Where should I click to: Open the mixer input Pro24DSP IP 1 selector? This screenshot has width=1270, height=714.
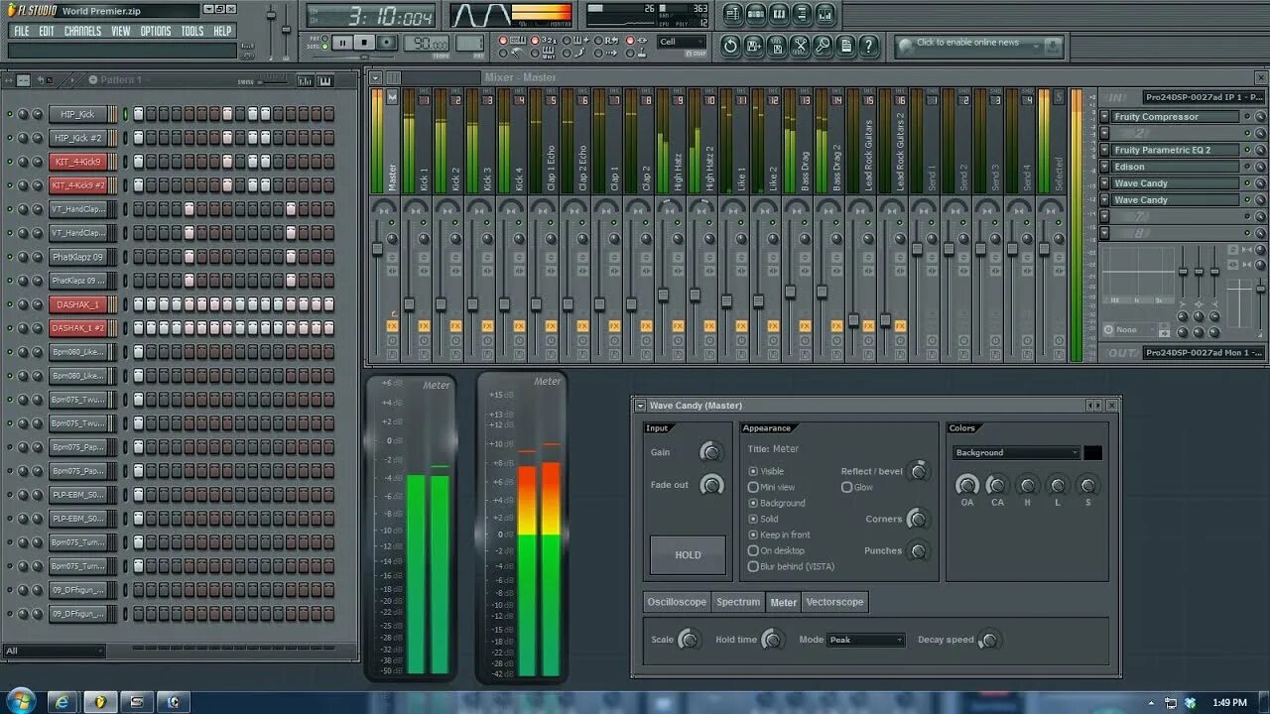[x=1204, y=97]
